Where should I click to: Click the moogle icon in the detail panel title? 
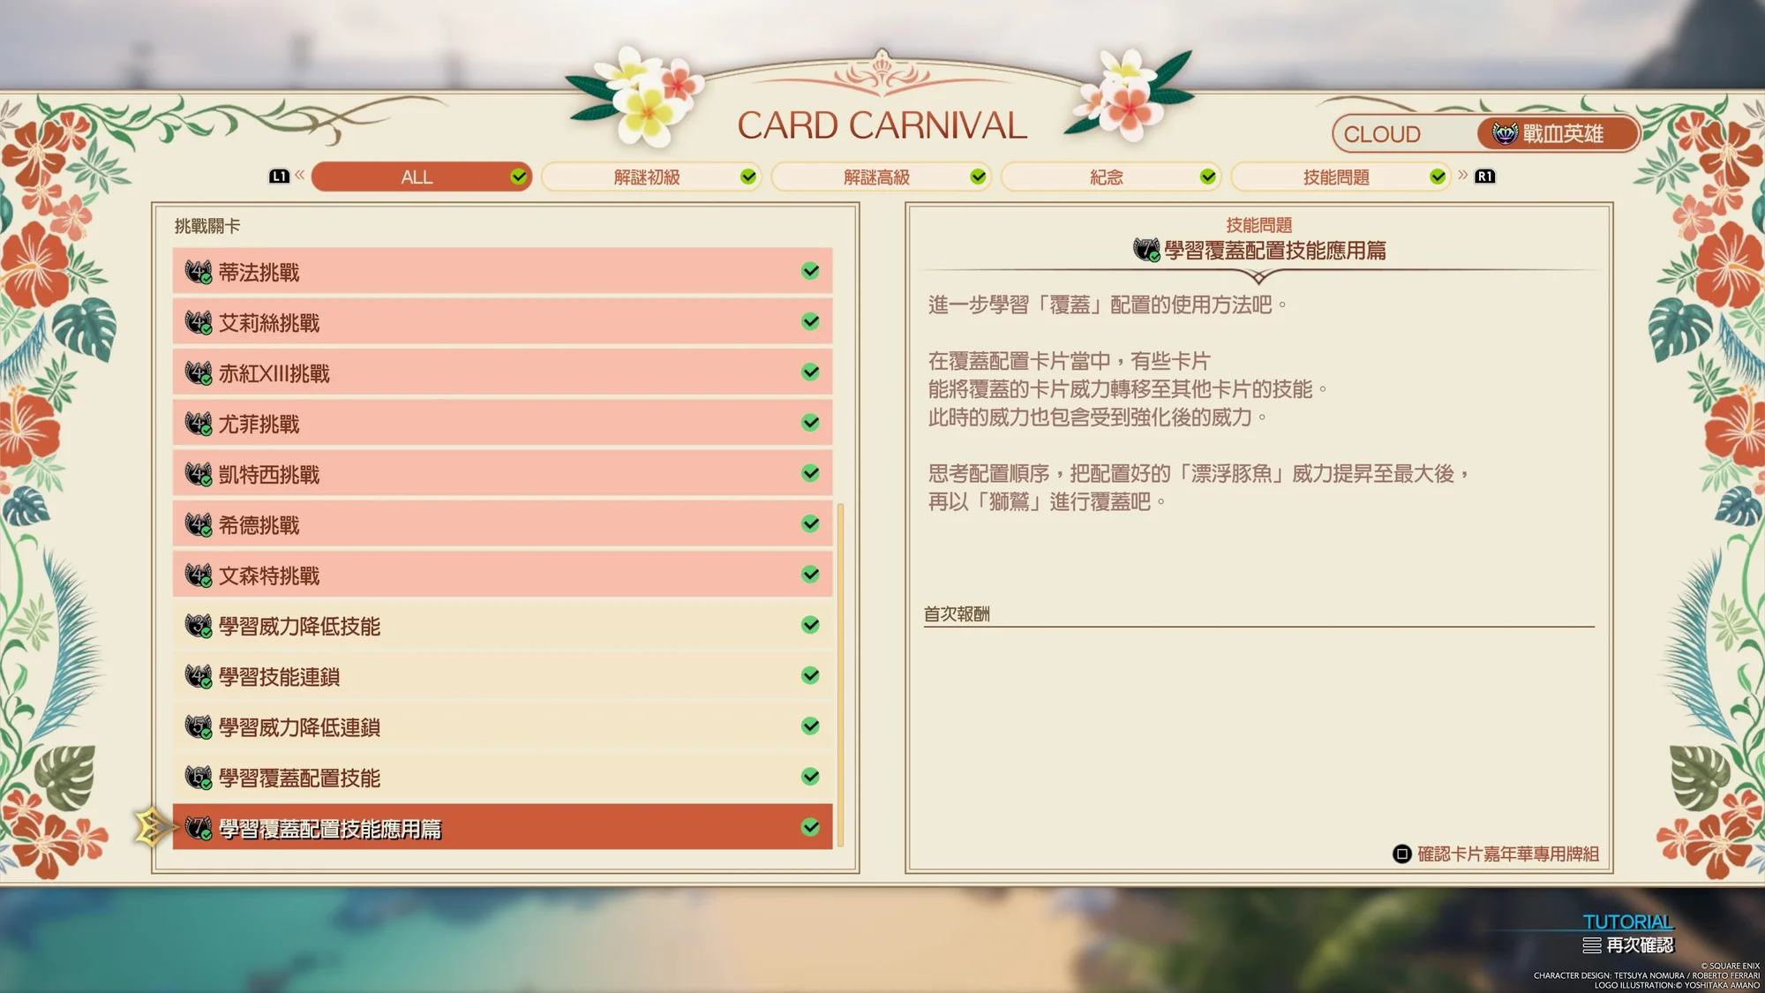pos(1146,250)
